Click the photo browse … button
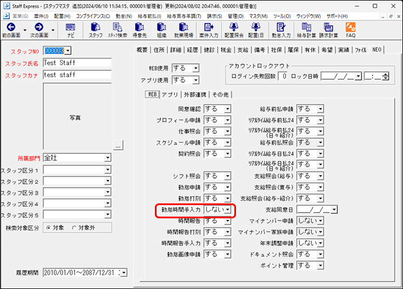This screenshot has width=403, height=289. click(x=118, y=145)
